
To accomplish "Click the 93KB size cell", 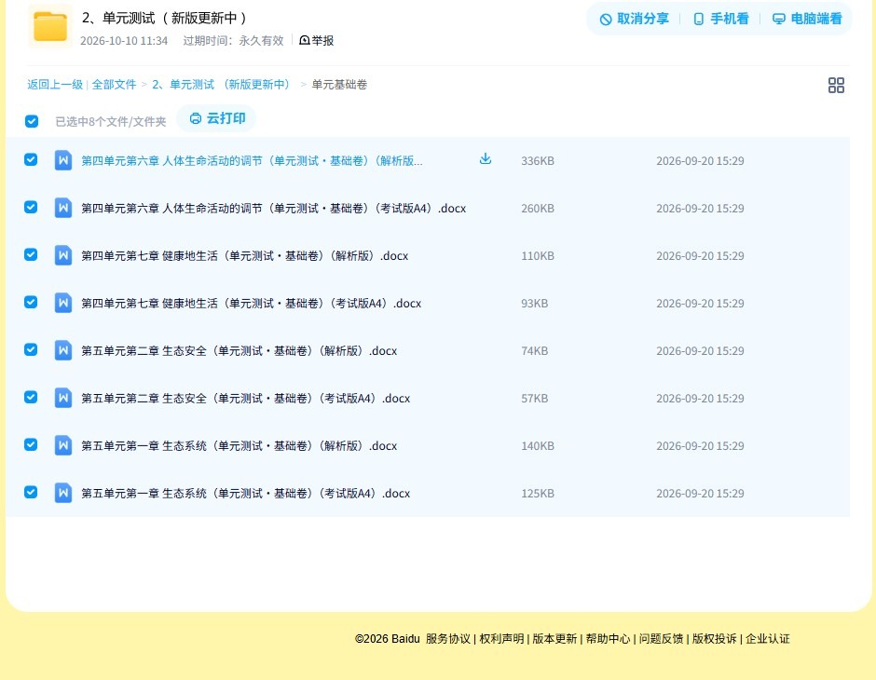I will (x=535, y=303).
